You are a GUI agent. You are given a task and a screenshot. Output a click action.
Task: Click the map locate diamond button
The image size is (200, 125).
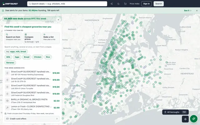(185, 119)
